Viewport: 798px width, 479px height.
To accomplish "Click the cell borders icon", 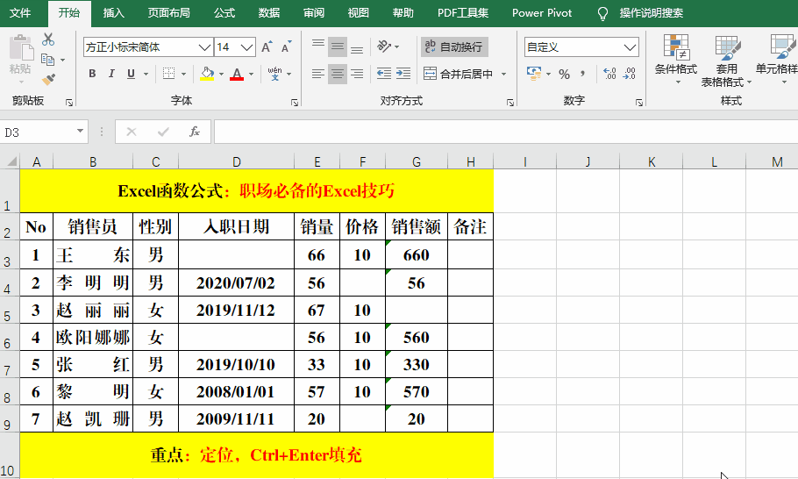I will point(169,74).
